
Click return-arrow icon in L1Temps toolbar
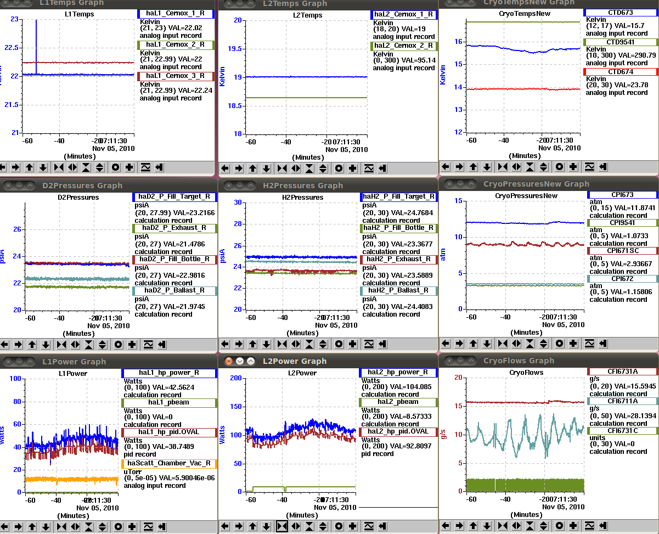(159, 167)
